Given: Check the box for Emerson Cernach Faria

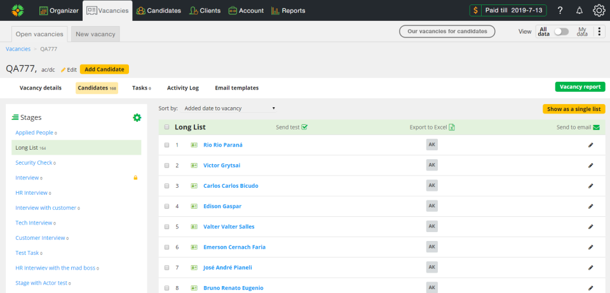Looking at the screenshot, I should click(x=167, y=247).
